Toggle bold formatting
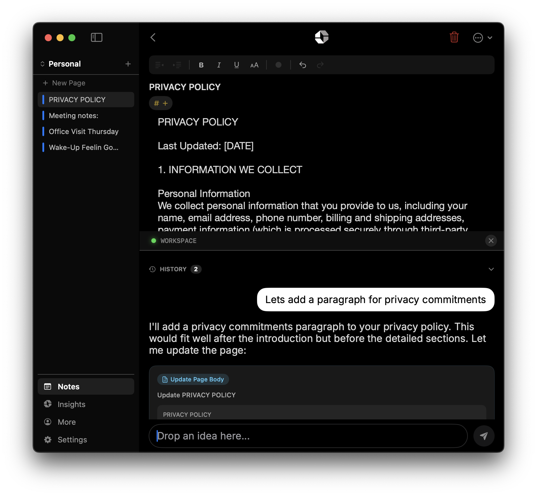Image resolution: width=537 pixels, height=496 pixels. (x=201, y=65)
